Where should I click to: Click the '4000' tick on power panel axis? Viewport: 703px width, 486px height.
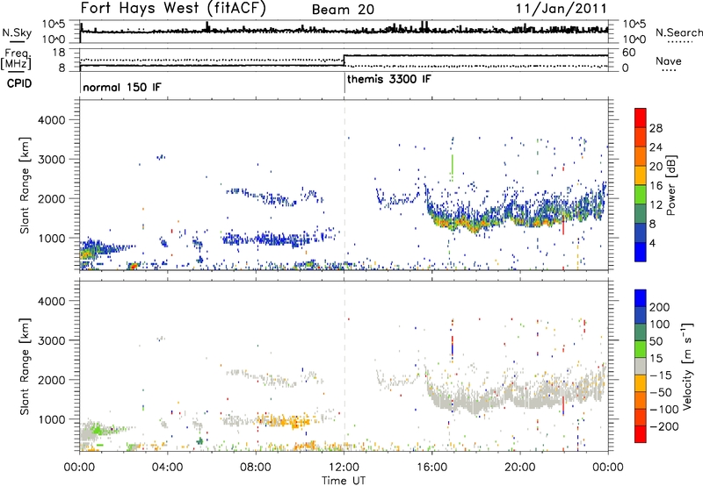click(x=52, y=120)
